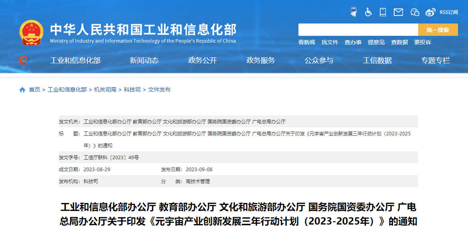
Task: Click the 找文件 quick link
Action: point(330,42)
